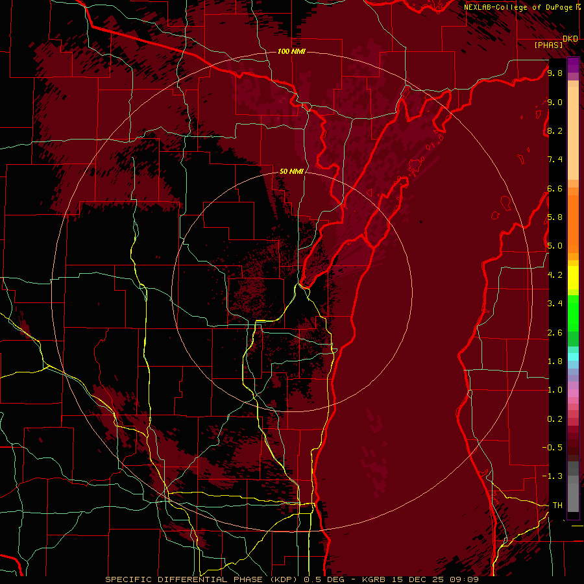The image size is (584, 584).
Task: Click the 9.8 legend value
Action: click(x=555, y=73)
